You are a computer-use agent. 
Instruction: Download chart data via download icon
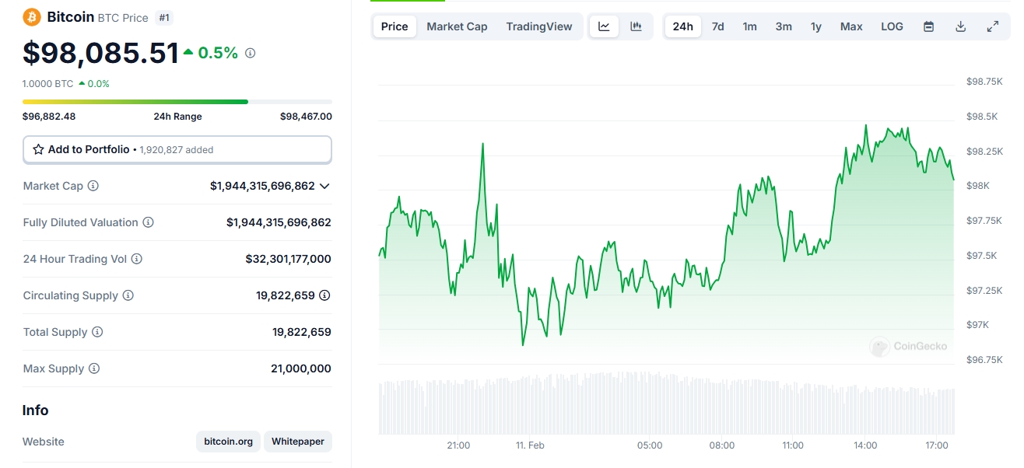coord(960,26)
